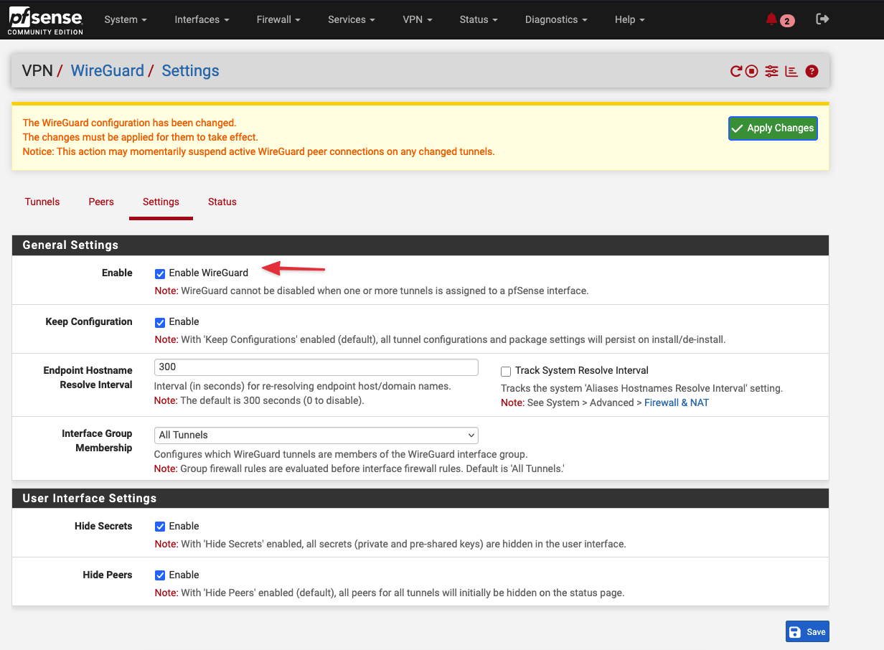Expand the Interface Group Membership dropdown
Image resolution: width=884 pixels, height=650 pixels.
(316, 435)
